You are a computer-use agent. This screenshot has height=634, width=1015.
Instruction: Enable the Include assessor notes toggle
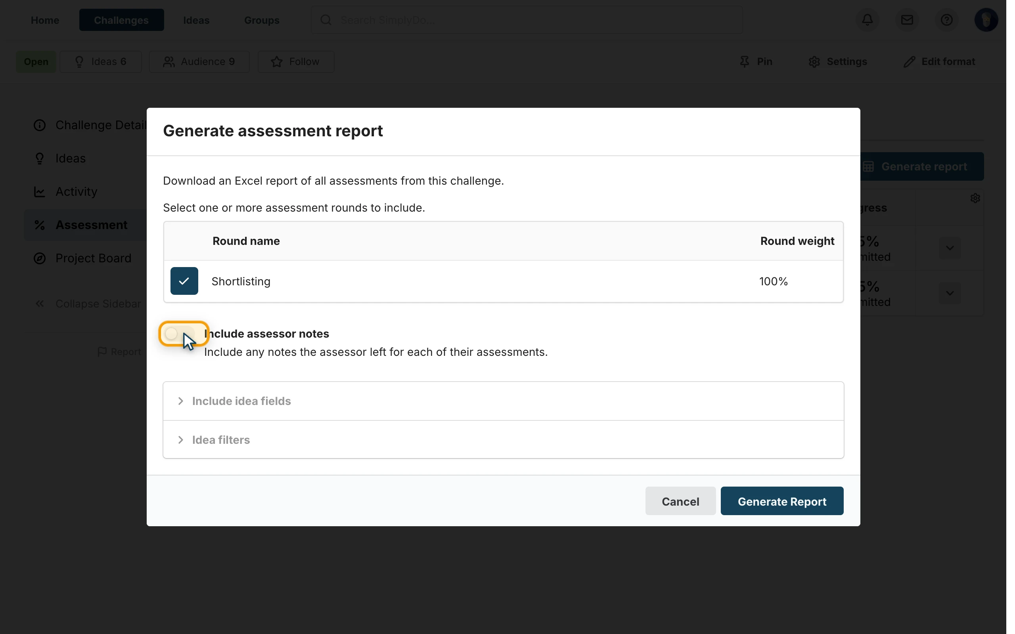click(x=180, y=334)
